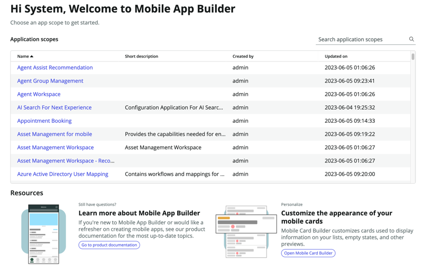Viewport: 423px width, 271px height.
Task: Open Asset Management for mobile scope
Action: click(x=54, y=134)
